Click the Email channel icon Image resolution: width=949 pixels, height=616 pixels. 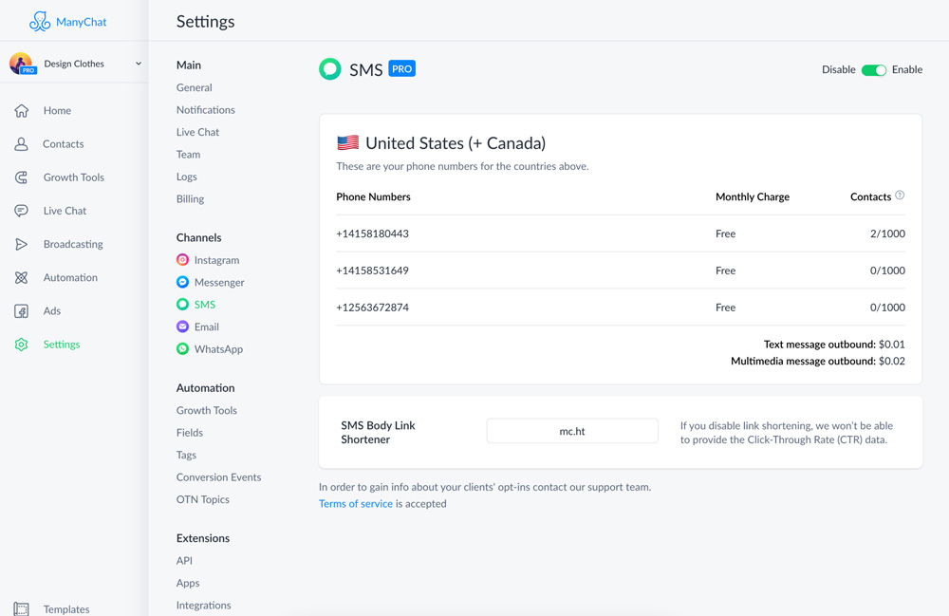tap(182, 327)
